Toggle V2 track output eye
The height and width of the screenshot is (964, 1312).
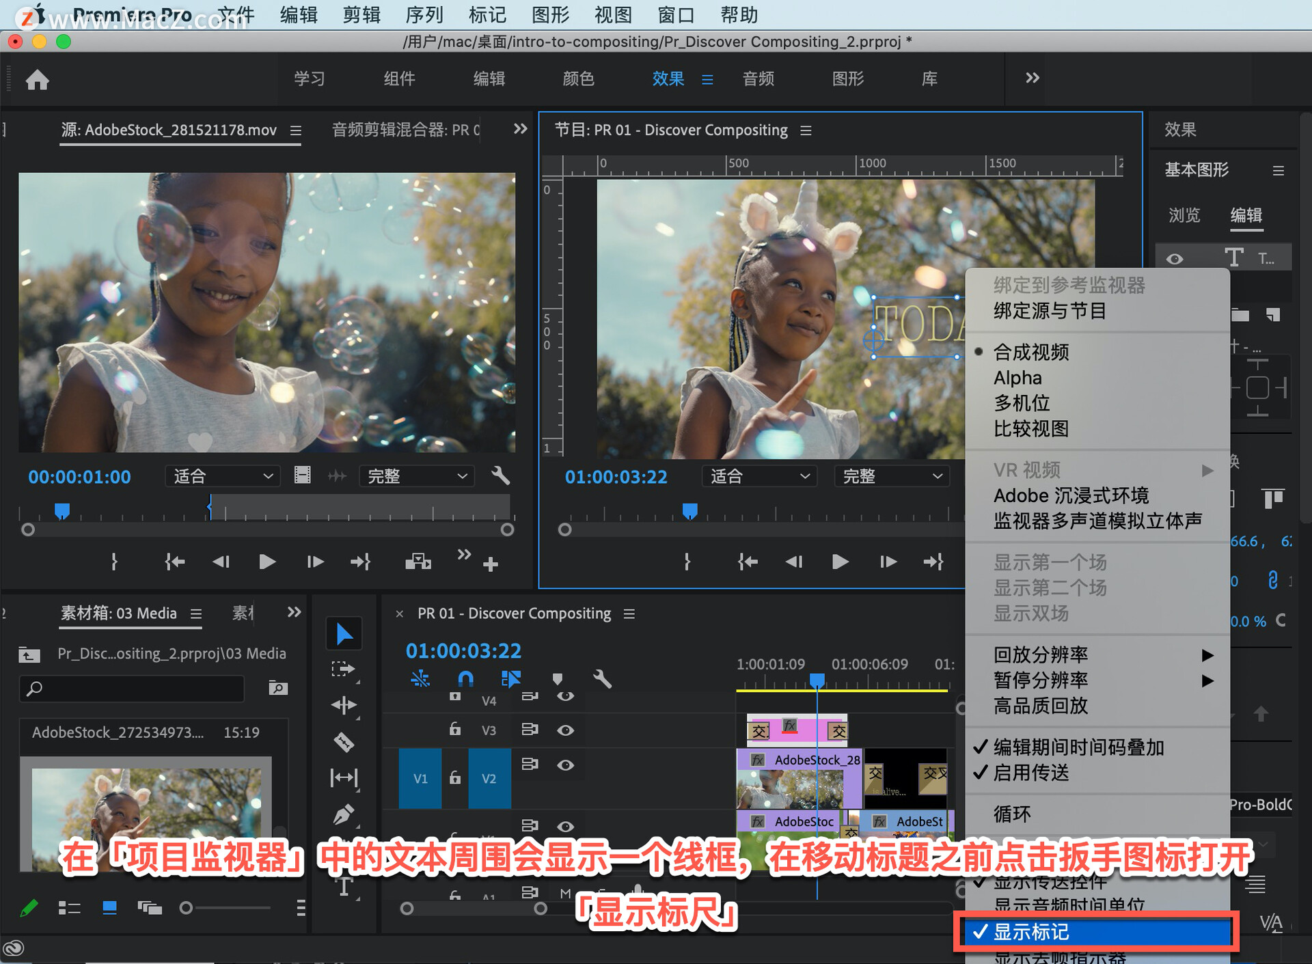tap(565, 765)
